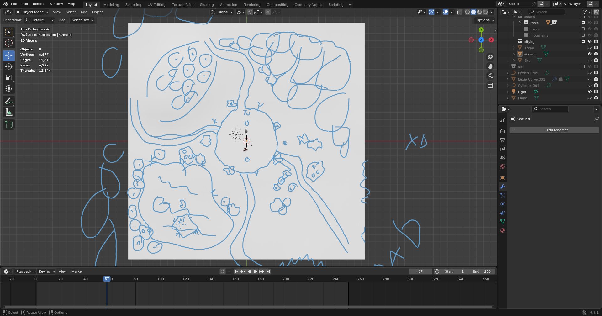Select the Rotate tool

point(9,66)
